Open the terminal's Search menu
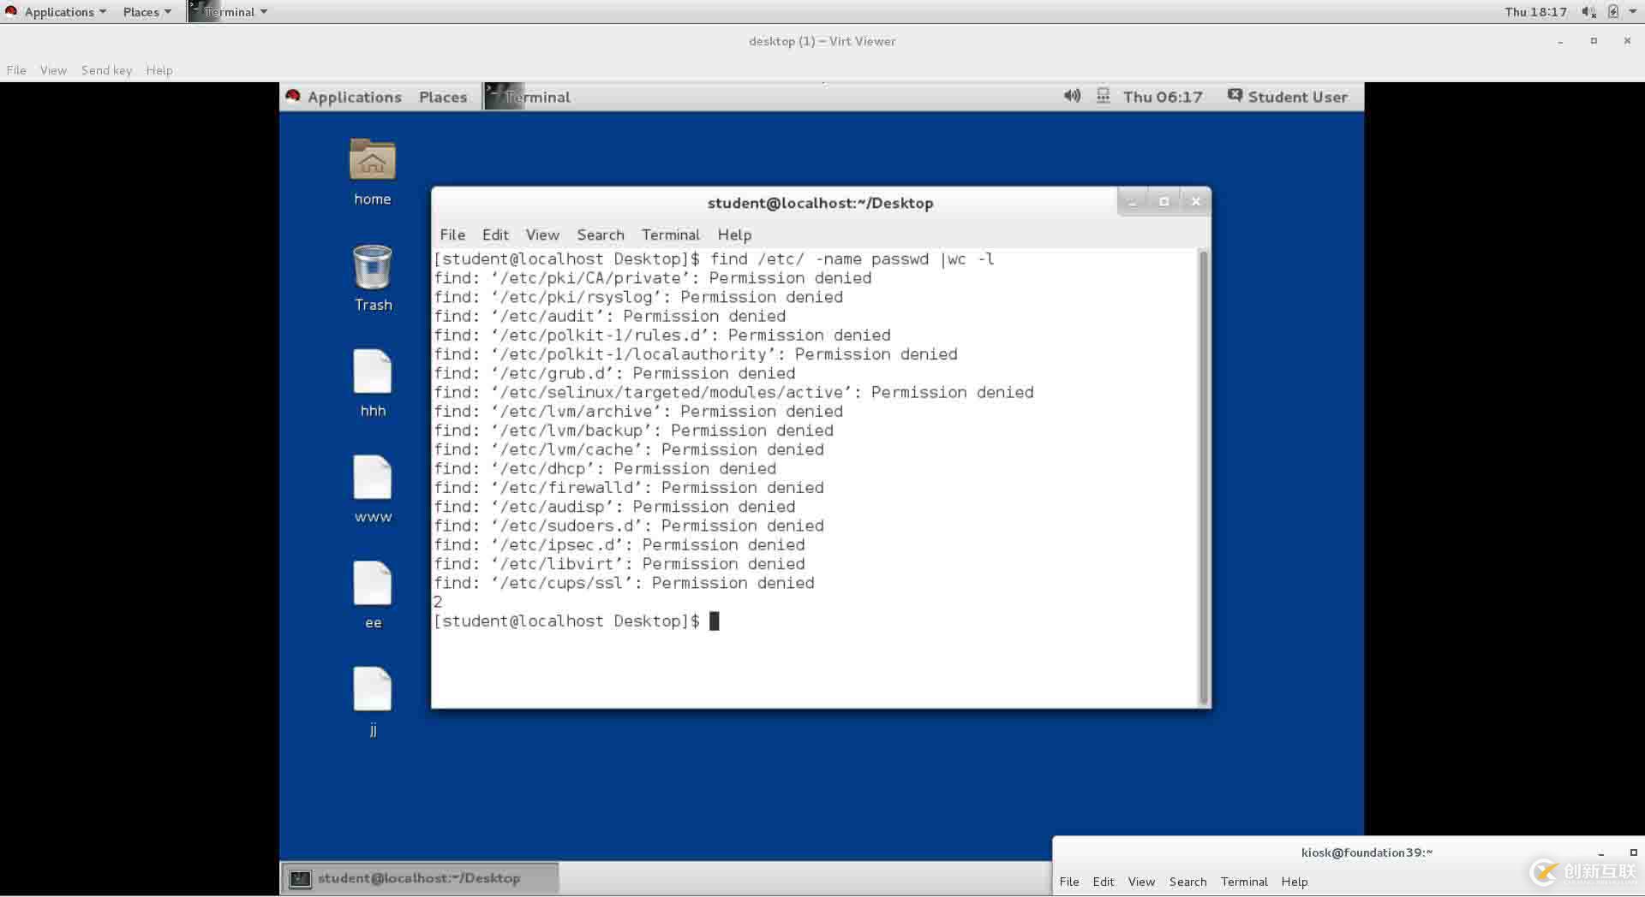 pos(600,235)
